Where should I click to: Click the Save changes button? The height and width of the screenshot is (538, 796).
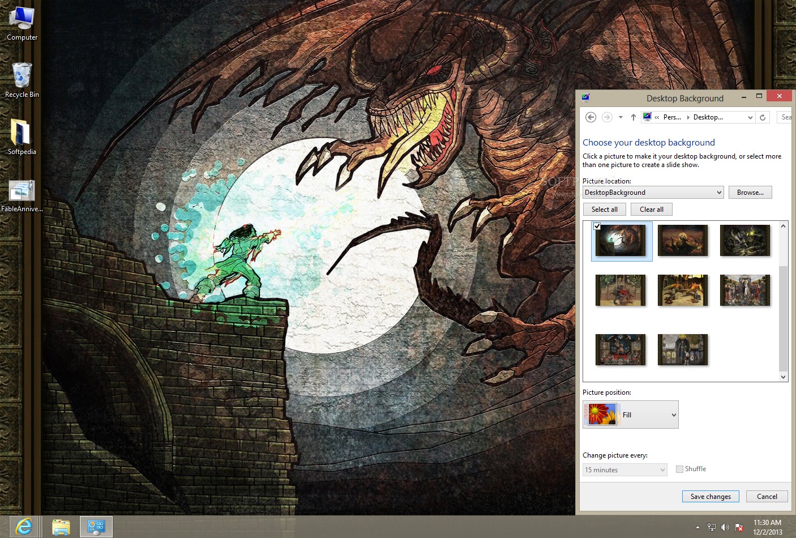711,497
